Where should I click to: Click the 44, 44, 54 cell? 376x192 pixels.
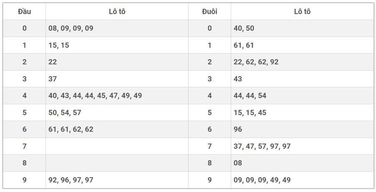(250, 96)
